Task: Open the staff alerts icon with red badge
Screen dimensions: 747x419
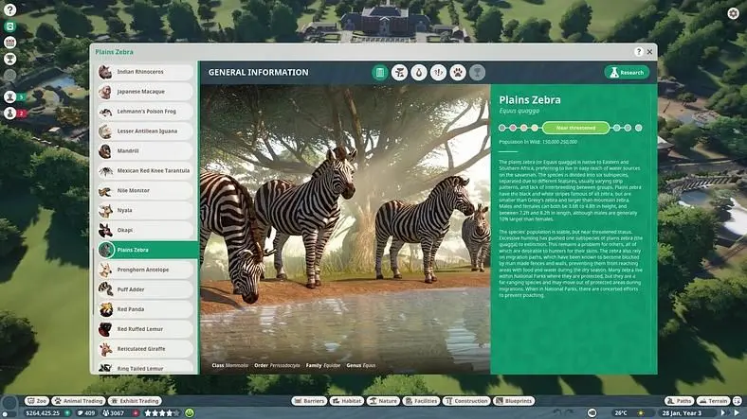Action: (10, 113)
